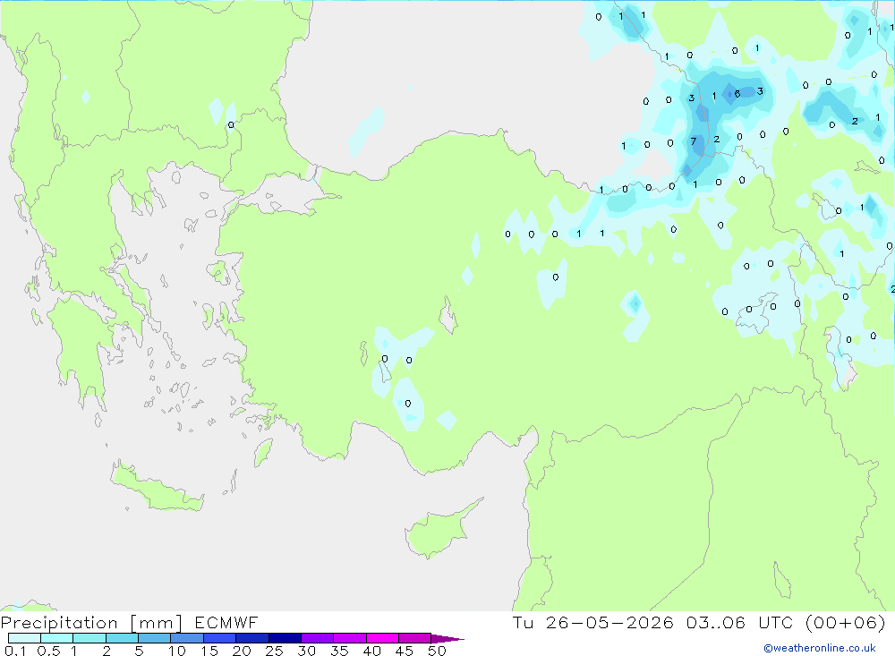The width and height of the screenshot is (895, 656).
Task: Click the '10' legend scale label
Action: coord(177,651)
